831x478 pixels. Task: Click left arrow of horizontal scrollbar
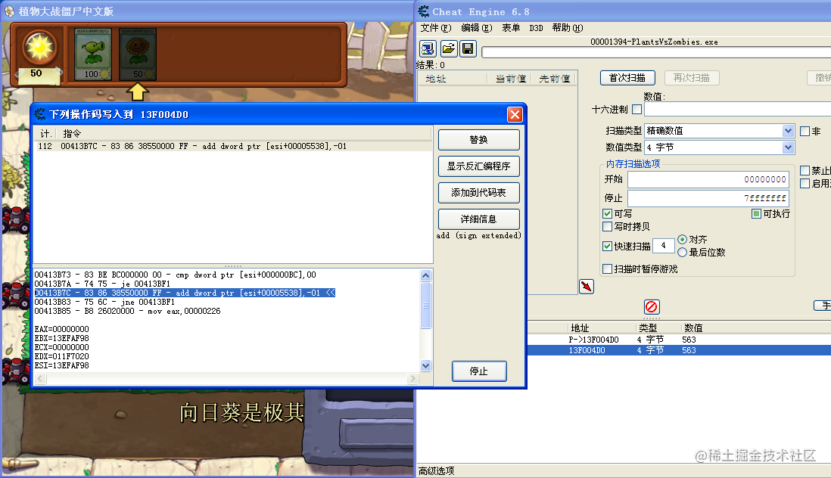40,378
